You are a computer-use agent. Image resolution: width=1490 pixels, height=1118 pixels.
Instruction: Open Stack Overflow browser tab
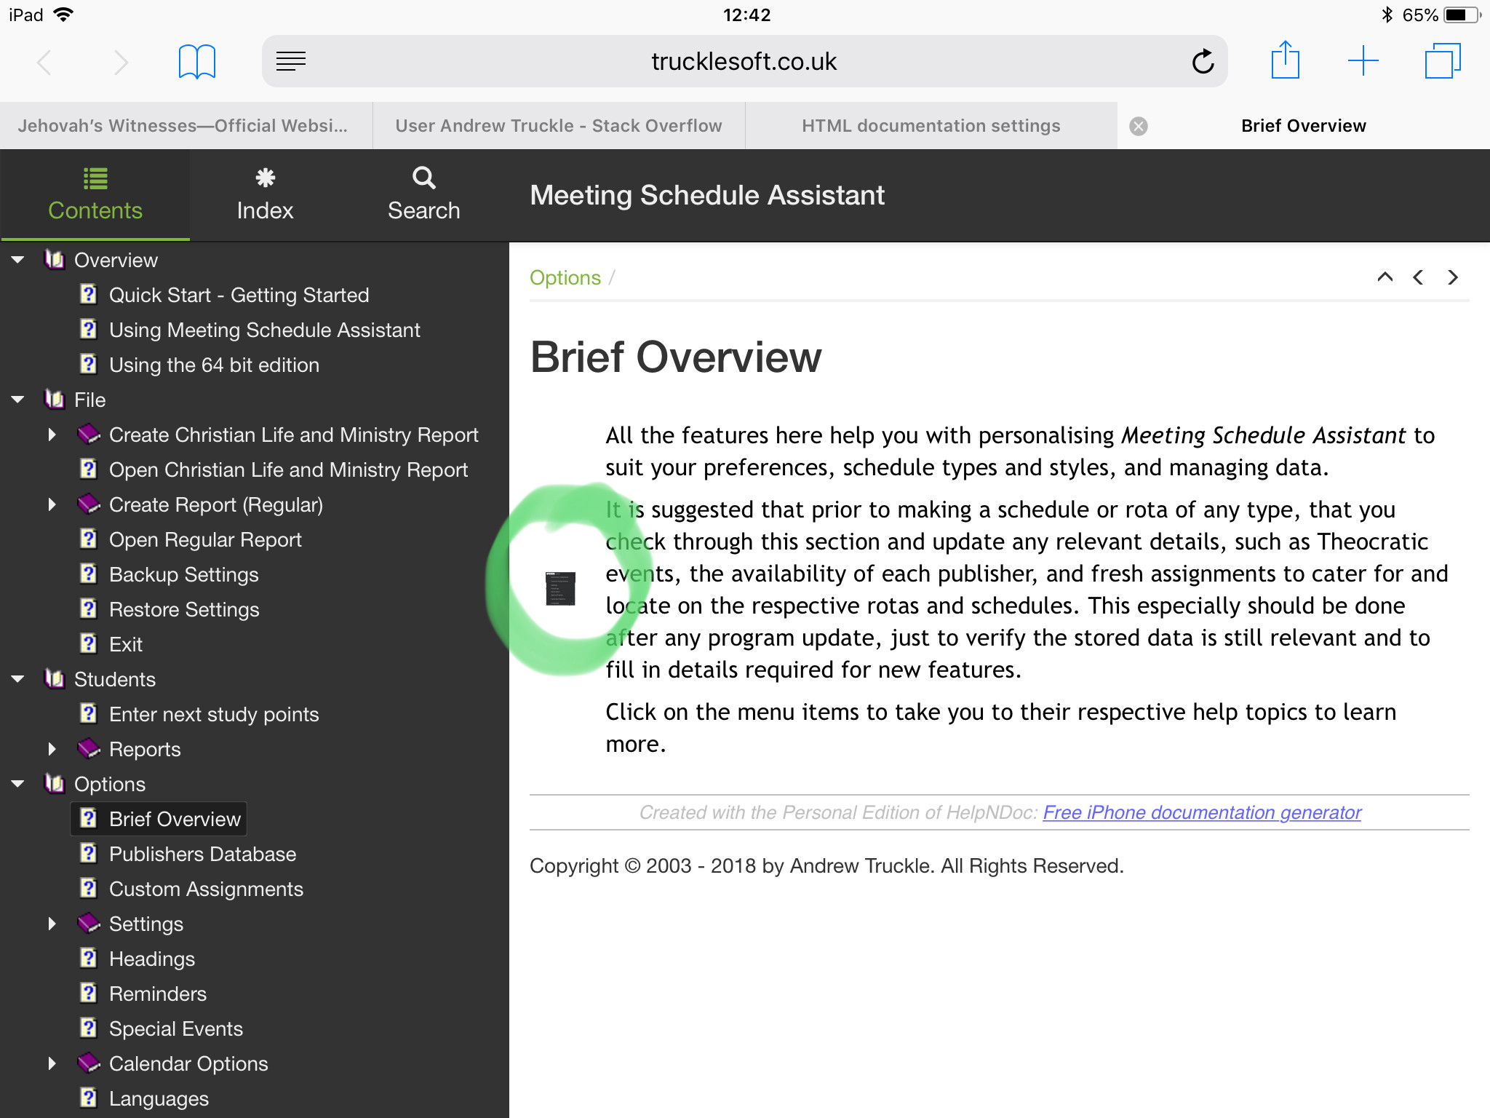(x=558, y=126)
